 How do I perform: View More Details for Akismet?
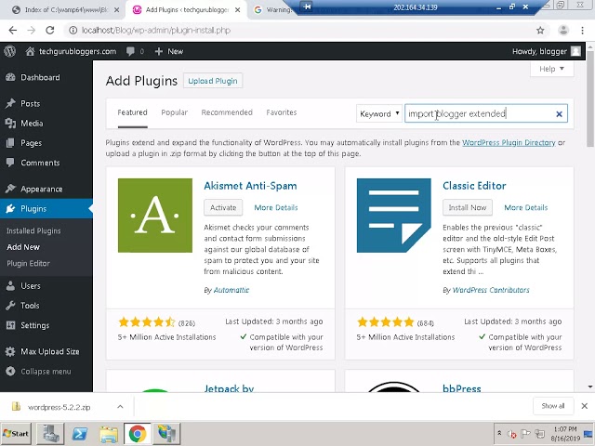click(276, 207)
